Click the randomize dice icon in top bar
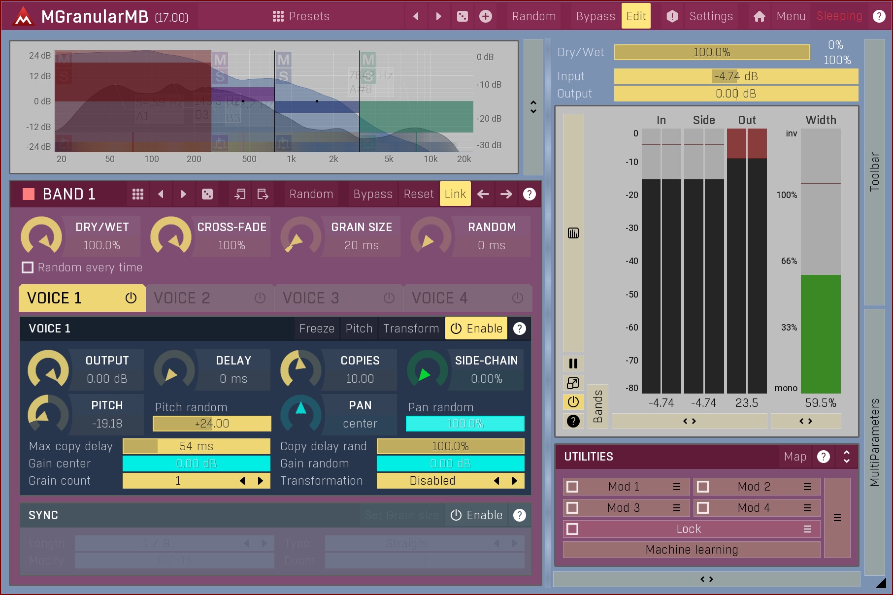Viewport: 893px width, 595px height. click(462, 16)
